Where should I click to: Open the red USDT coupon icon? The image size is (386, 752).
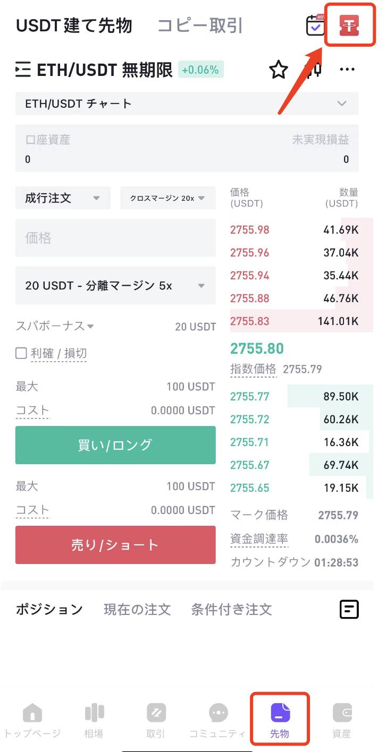349,27
